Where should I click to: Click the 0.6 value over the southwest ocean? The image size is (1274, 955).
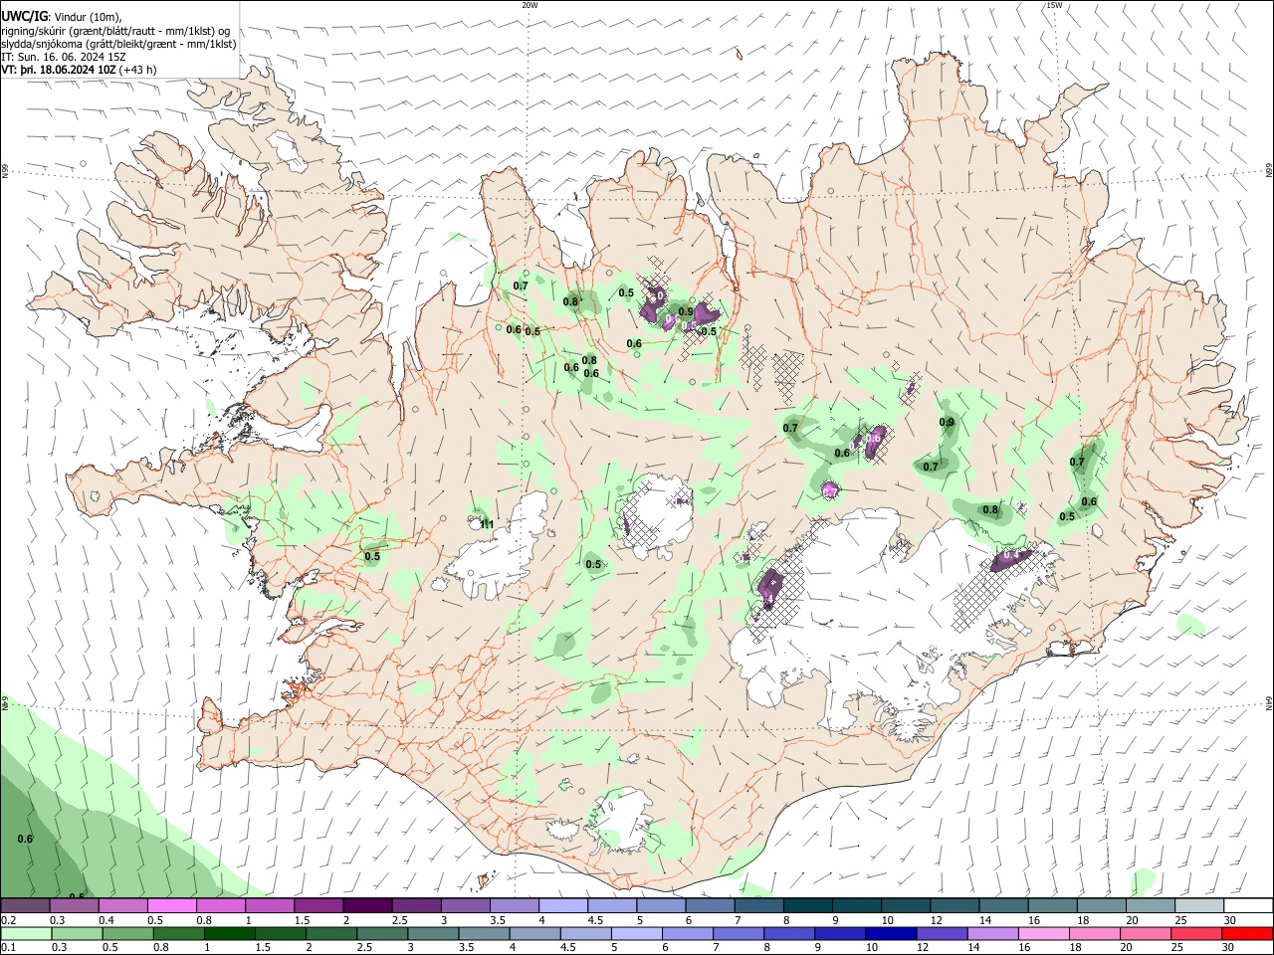[x=25, y=839]
